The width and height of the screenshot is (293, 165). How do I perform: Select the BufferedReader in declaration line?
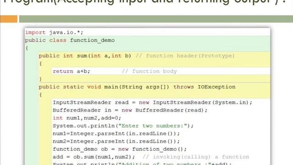(x=130, y=110)
